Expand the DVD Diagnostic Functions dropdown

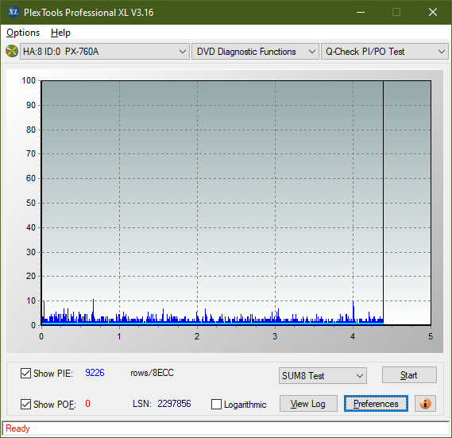click(x=255, y=52)
